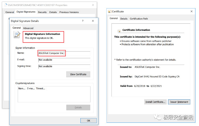Click the valid-from date 6/20/2018
This screenshot has width=199, height=126.
click(x=140, y=86)
